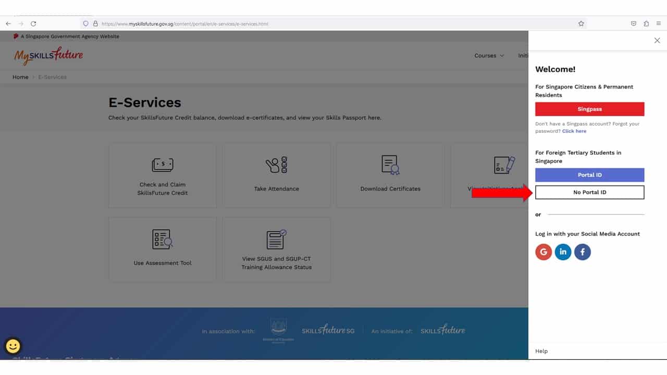The image size is (667, 375).
Task: Sign in with LinkedIn icon
Action: (563, 252)
